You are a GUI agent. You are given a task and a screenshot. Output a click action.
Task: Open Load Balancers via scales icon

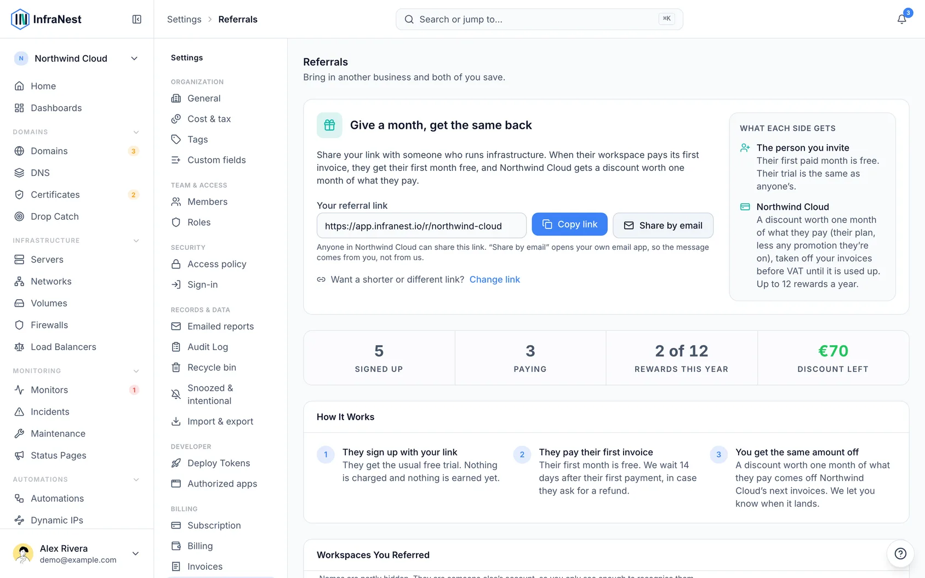[19, 347]
